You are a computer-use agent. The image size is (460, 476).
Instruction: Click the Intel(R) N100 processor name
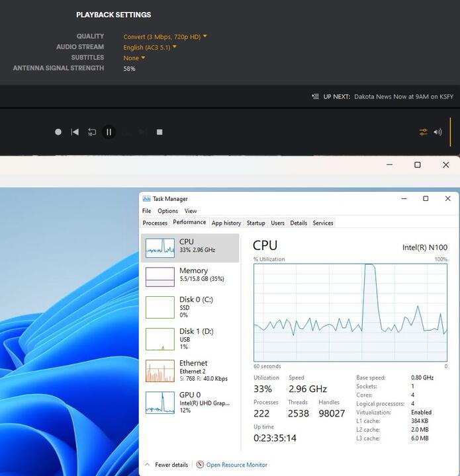(x=425, y=247)
